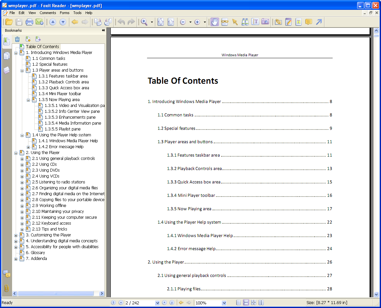Image resolution: width=381 pixels, height=308 pixels.
Task: Switch to single page layout in status bar
Action: [x=239, y=303]
